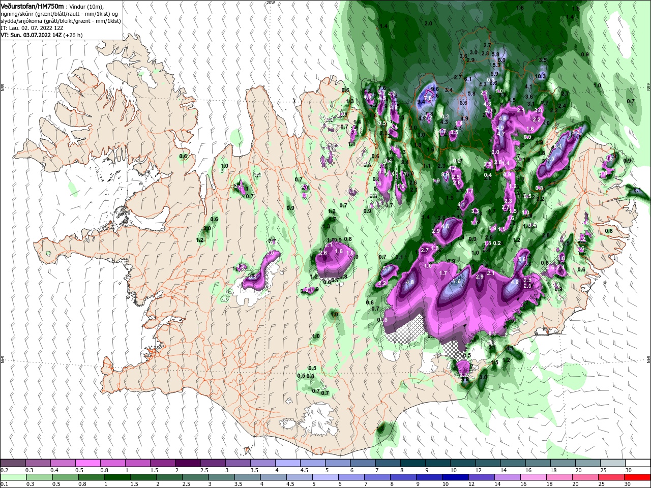This screenshot has height=488, width=651.
Task: Click the 10.3 precipitation value on the map
Action: click(540, 76)
